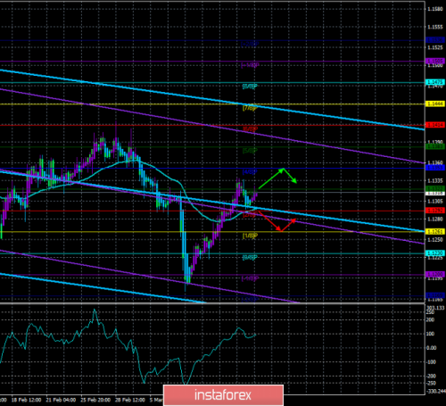Click the red 1.1414 level tag

435,125
